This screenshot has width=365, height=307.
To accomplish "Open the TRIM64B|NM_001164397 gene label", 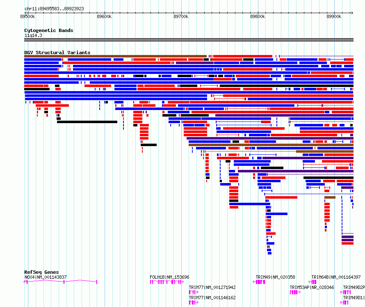I will click(x=336, y=277).
